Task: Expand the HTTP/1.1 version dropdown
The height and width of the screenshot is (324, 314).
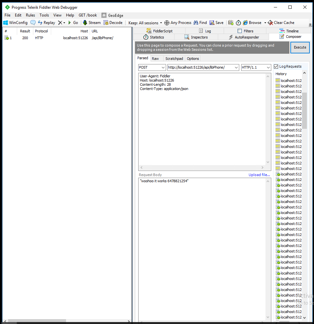Action: [268, 68]
